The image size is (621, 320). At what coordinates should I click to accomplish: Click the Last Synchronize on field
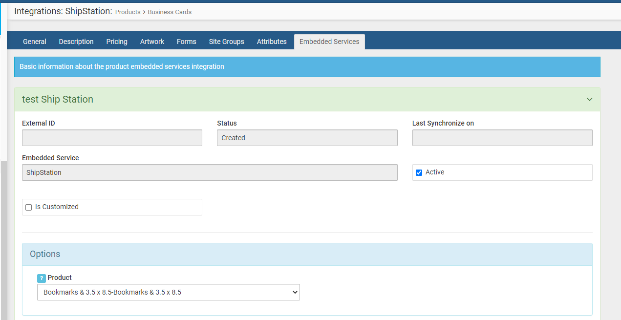click(x=502, y=138)
